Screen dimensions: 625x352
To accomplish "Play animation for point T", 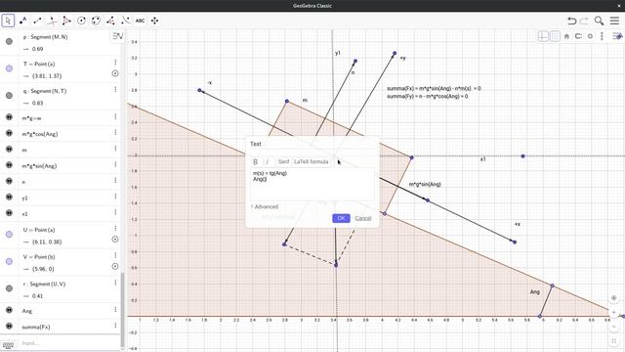I will (x=115, y=73).
